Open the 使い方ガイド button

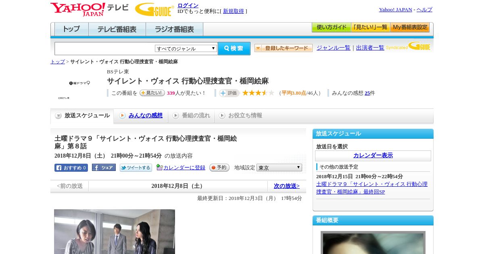coord(332,27)
